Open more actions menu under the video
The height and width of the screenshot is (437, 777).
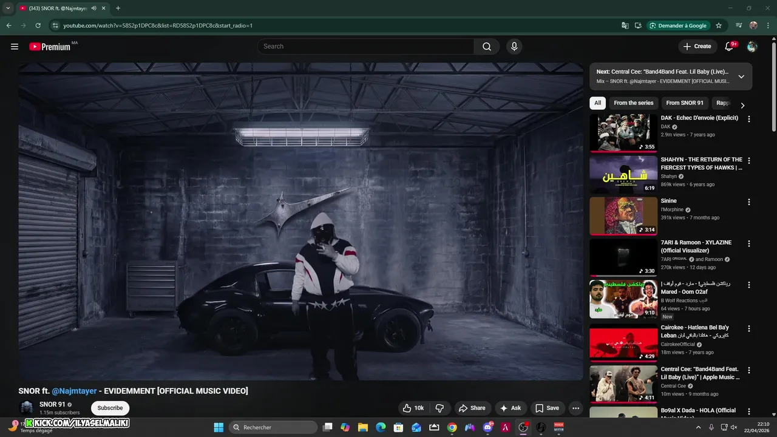(x=576, y=408)
